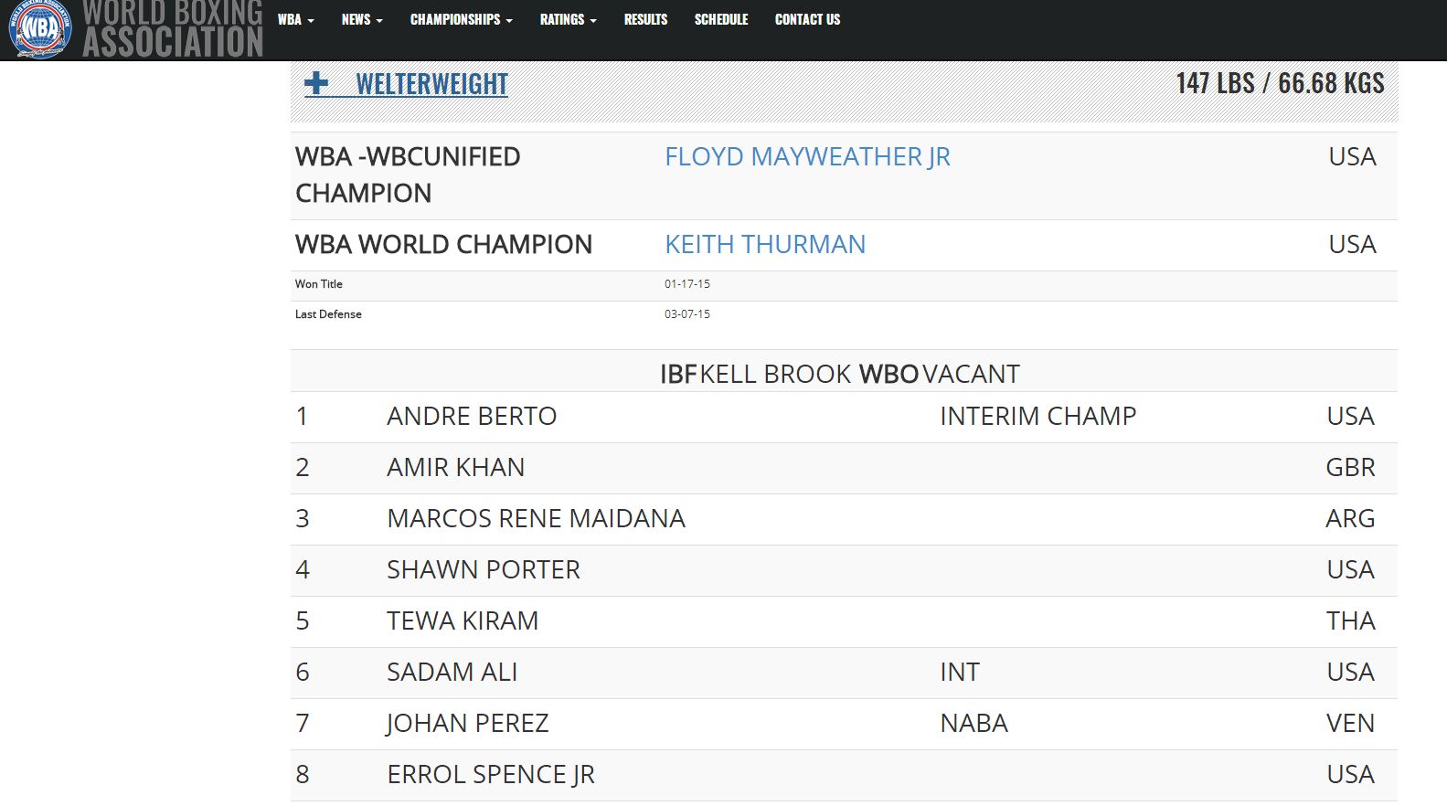The height and width of the screenshot is (806, 1447).
Task: Open the Championships dropdown
Action: pos(462,19)
